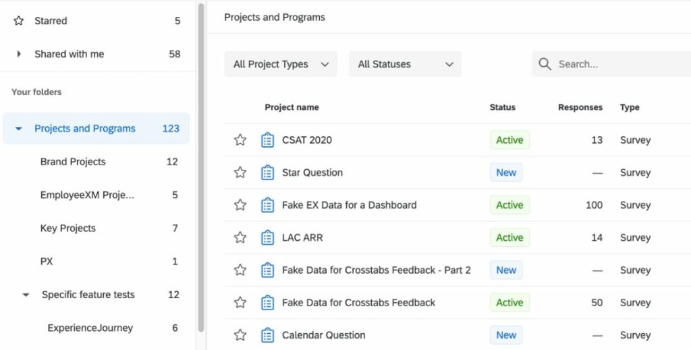Sort by the Project name column header

tap(292, 107)
